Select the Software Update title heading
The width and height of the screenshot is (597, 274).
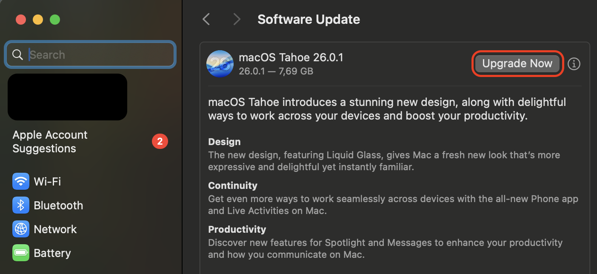(308, 19)
